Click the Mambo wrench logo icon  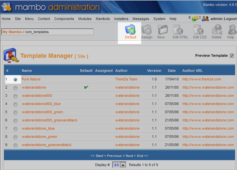[x=6, y=7]
